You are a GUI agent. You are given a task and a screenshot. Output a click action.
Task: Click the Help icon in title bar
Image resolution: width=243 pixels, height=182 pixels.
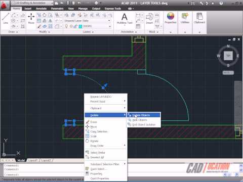pos(221,3)
